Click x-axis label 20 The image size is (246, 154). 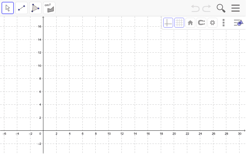[174, 134]
